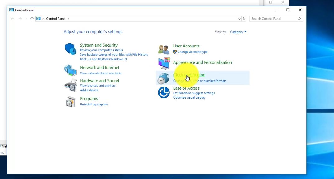Open the Programs disc box icon

(71, 102)
